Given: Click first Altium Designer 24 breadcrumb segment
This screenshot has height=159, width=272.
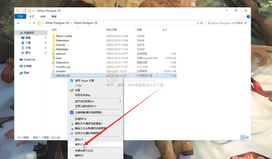Looking at the screenshot, I should 57,23.
